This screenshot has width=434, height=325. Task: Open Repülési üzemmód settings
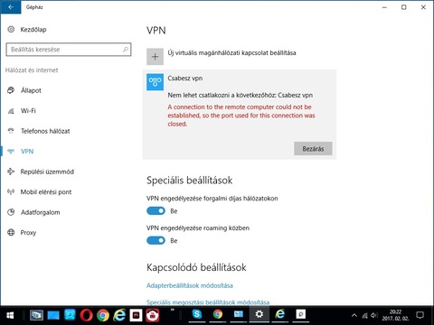pos(47,172)
